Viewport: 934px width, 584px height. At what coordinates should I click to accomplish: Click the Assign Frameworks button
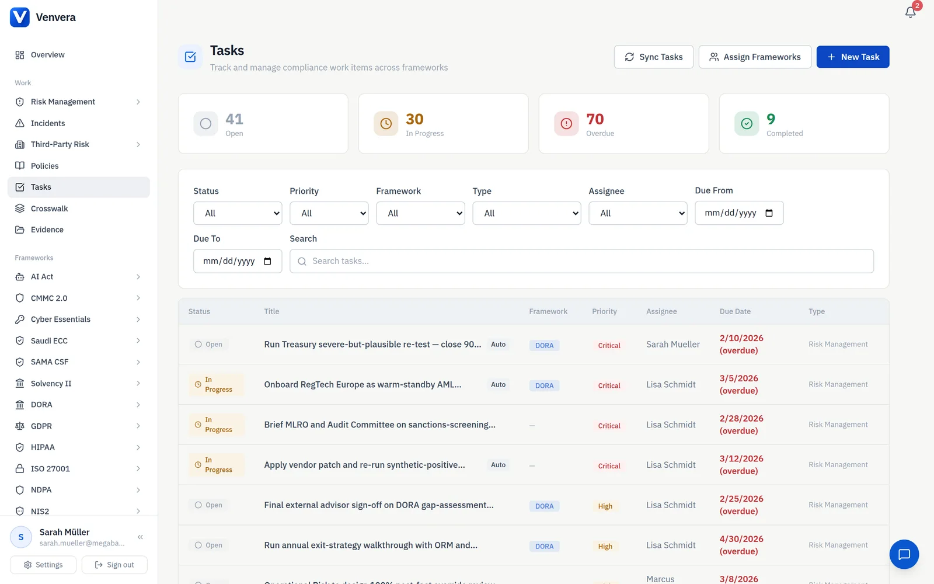point(755,57)
